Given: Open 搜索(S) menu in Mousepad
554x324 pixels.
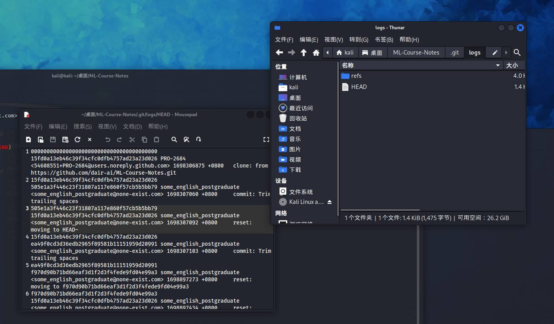Looking at the screenshot, I should point(83,126).
